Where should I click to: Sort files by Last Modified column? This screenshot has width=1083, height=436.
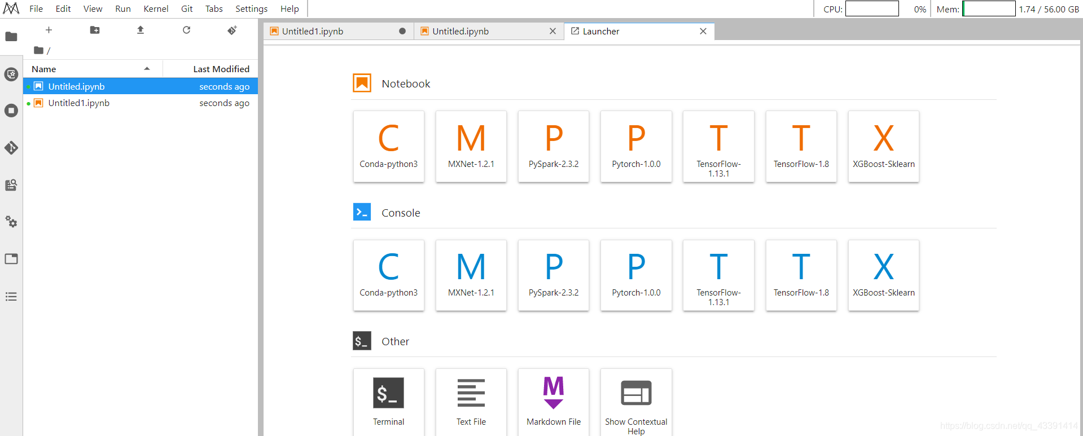coord(211,69)
